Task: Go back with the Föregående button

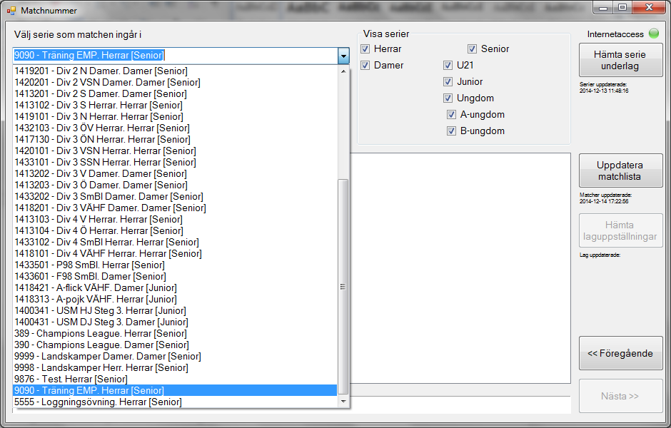Action: pyautogui.click(x=620, y=353)
